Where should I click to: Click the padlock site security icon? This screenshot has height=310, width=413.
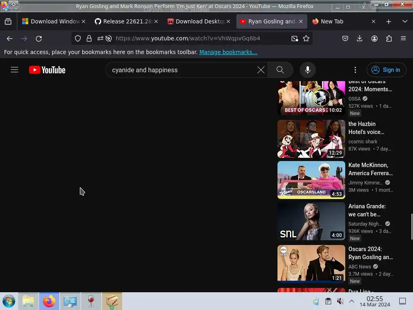89,38
